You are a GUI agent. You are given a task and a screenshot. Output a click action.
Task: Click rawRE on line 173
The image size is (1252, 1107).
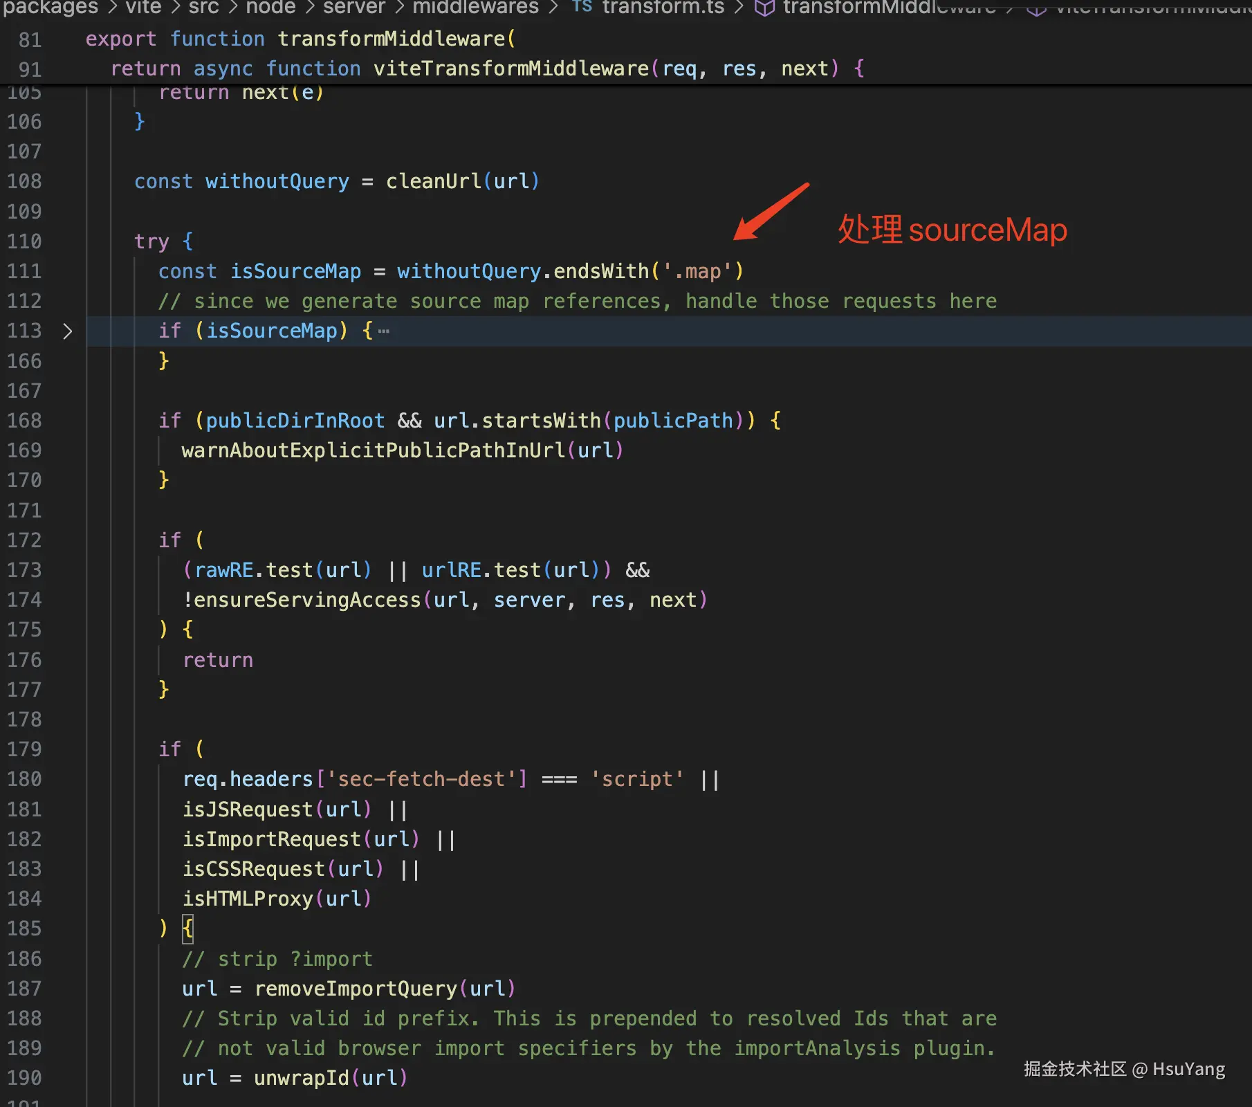pyautogui.click(x=224, y=570)
